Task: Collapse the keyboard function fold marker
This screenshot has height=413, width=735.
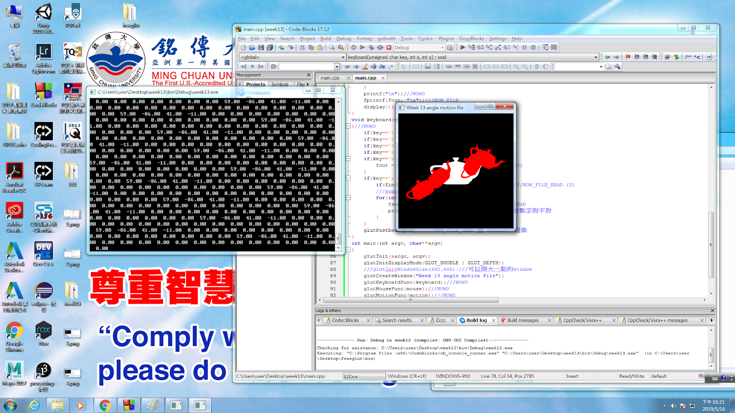Action: 348,126
